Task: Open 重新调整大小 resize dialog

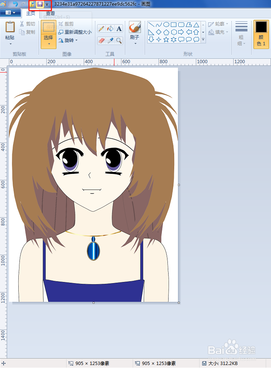Action: click(x=75, y=32)
